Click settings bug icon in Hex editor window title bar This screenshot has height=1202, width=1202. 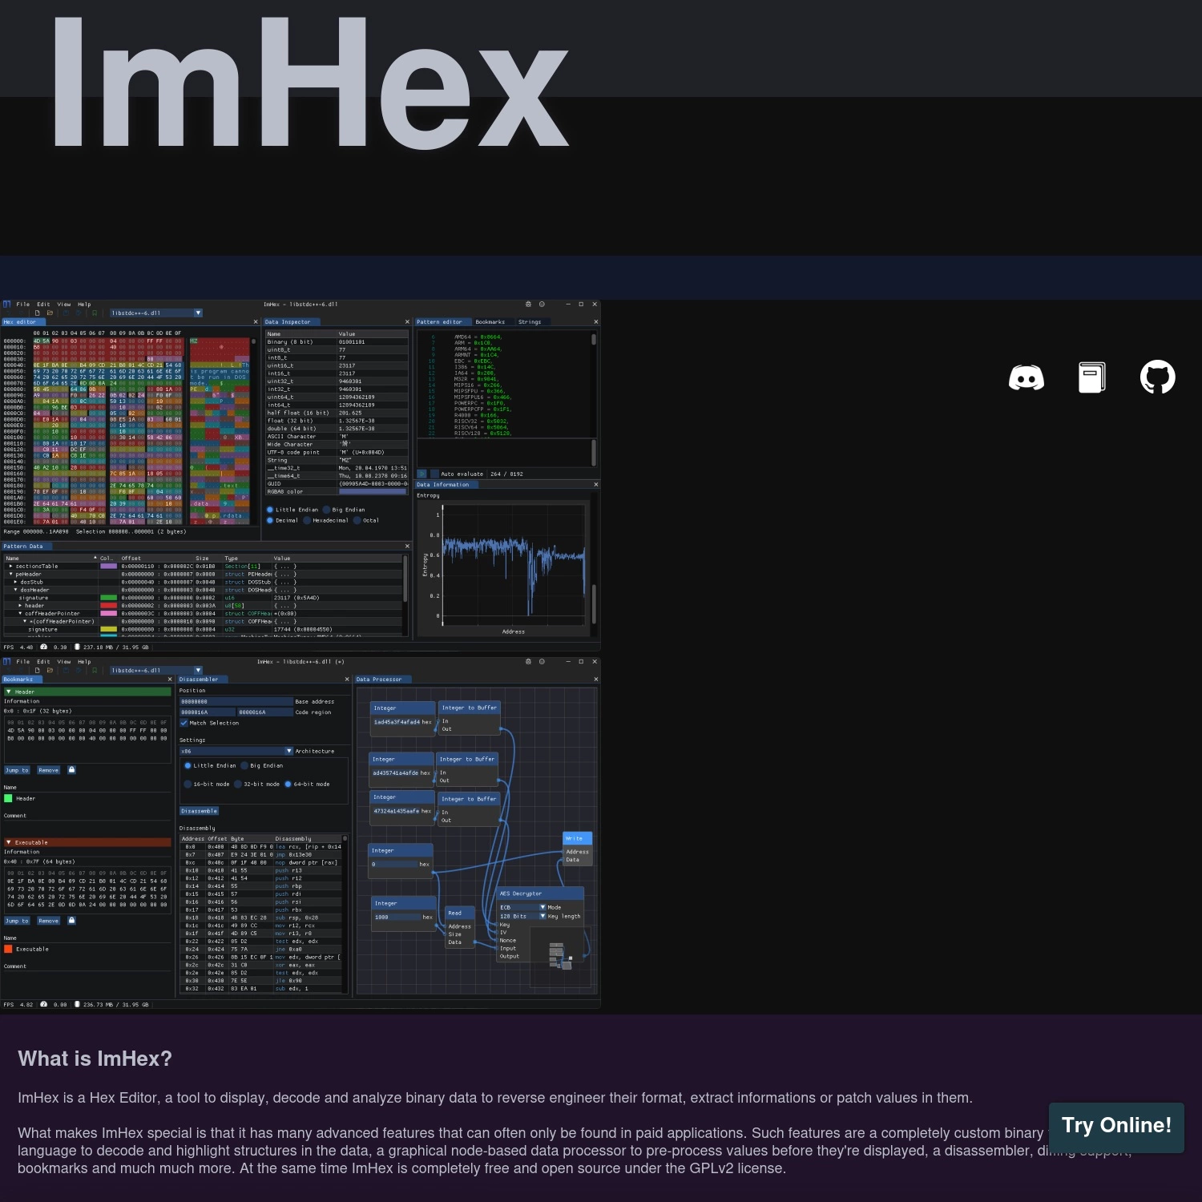(528, 305)
